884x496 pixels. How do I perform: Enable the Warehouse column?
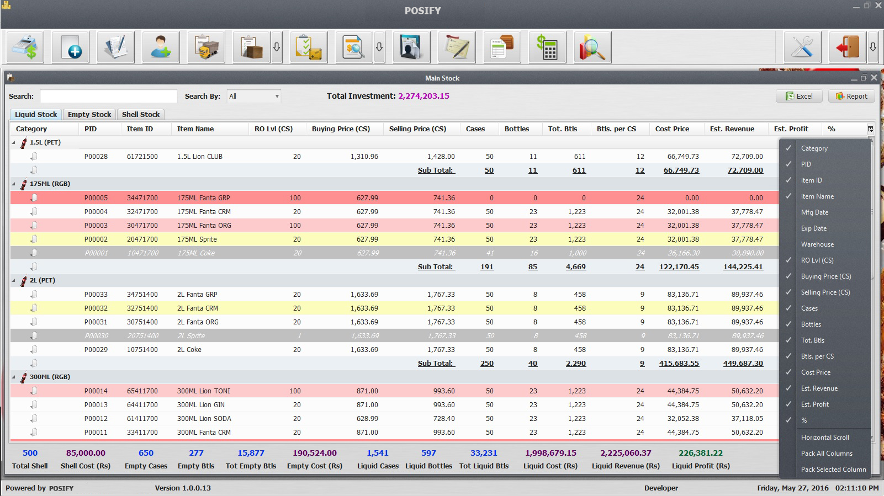point(825,244)
